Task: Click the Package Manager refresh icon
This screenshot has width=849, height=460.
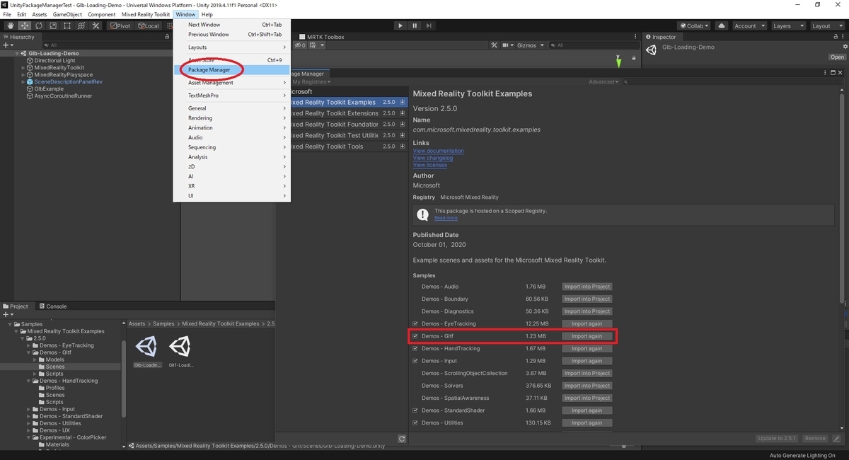Action: pos(402,439)
